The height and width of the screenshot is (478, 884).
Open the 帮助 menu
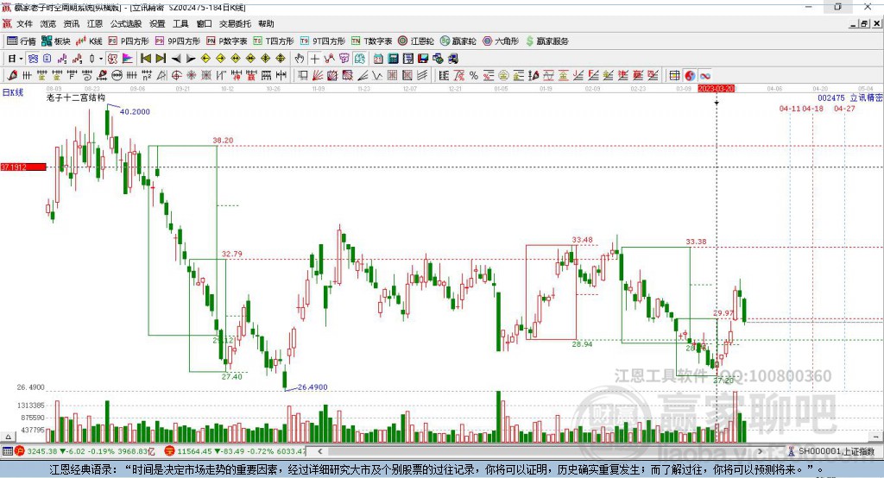266,23
